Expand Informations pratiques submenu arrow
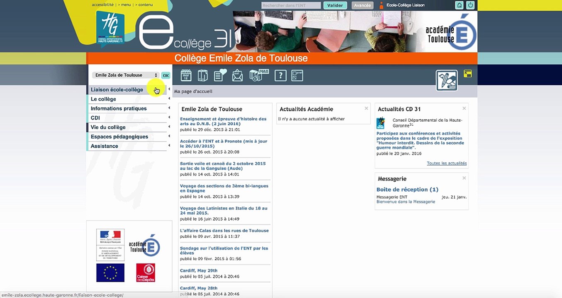Screen dimensions: 562x298 click(169, 108)
